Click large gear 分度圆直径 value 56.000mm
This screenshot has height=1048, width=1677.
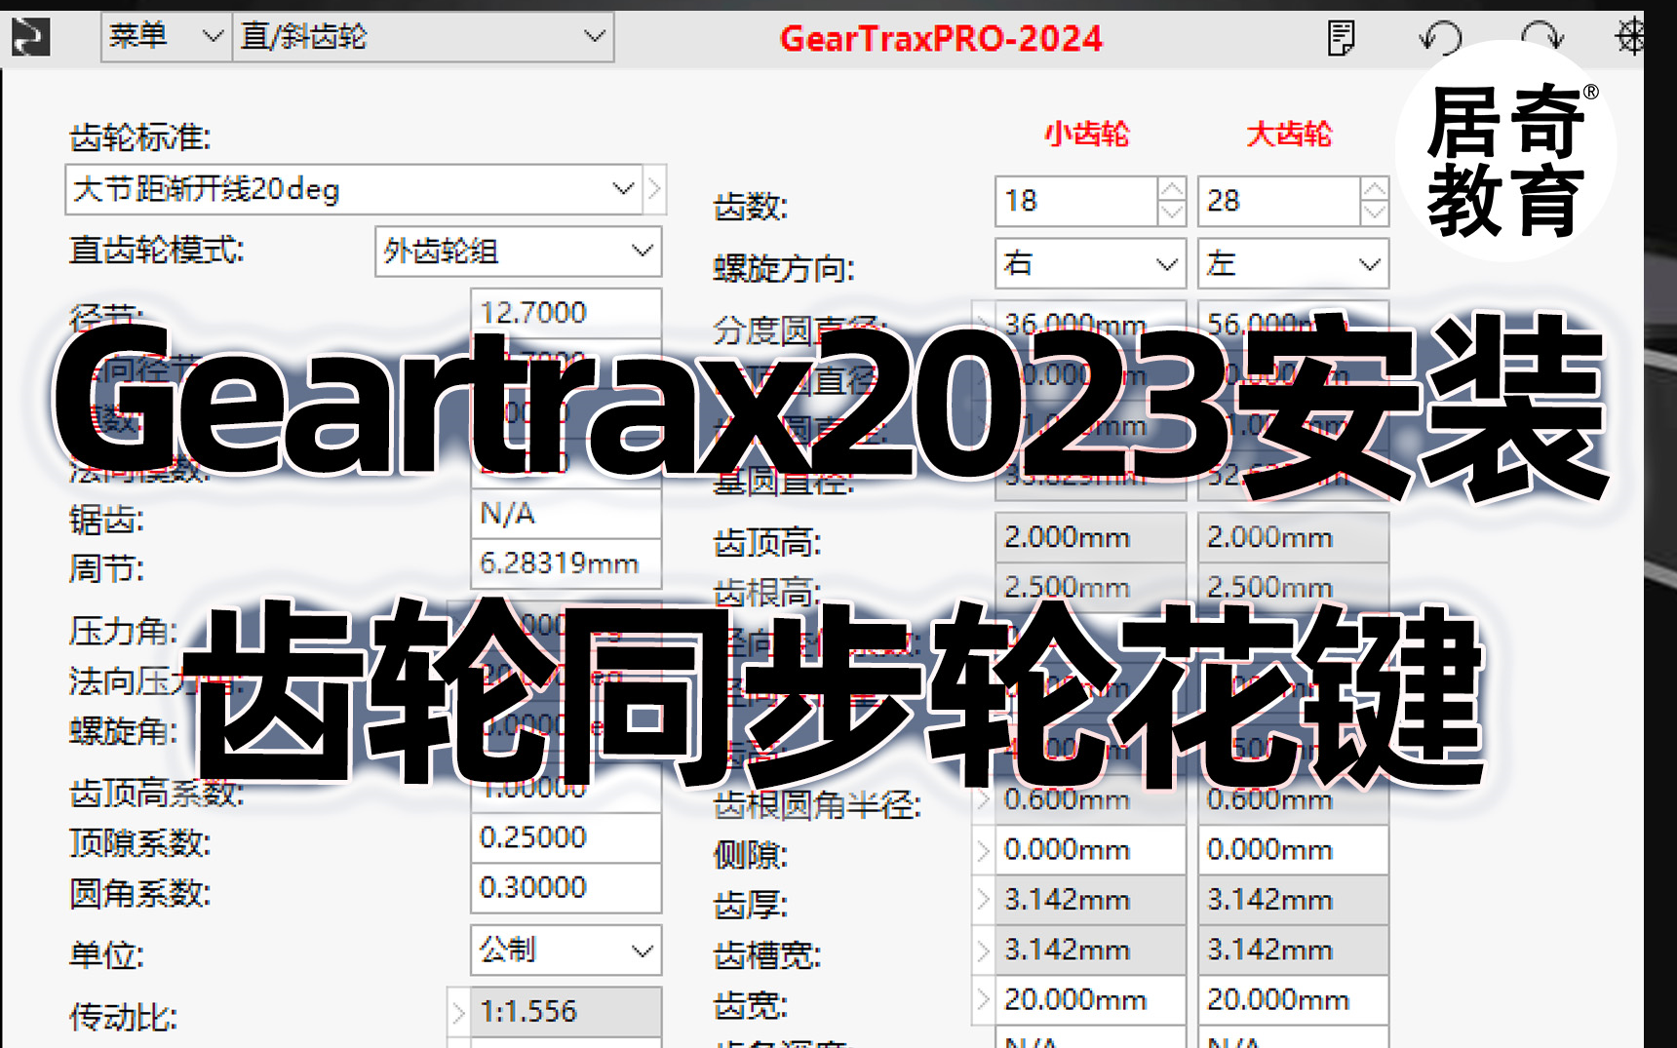point(1293,324)
